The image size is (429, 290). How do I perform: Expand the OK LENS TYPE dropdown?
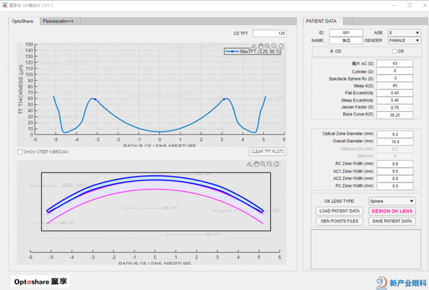pyautogui.click(x=392, y=201)
